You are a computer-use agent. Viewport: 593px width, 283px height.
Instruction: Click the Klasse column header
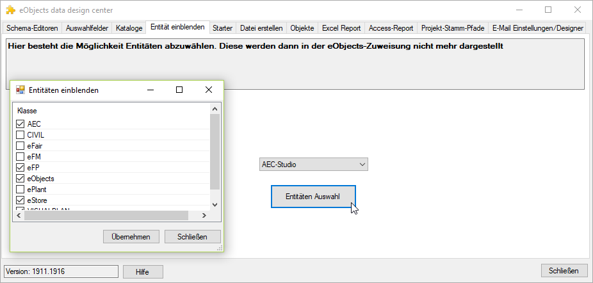click(x=28, y=111)
